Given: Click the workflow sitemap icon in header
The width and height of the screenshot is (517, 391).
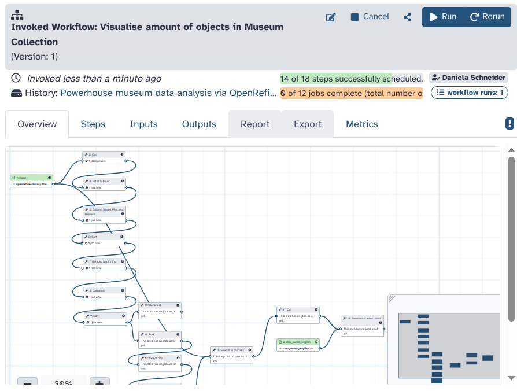Looking at the screenshot, I should click(17, 15).
